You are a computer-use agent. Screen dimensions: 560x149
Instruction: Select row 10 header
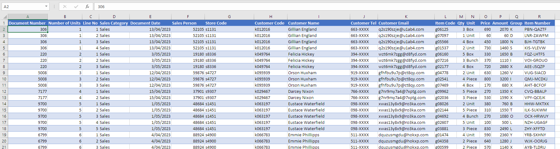4,79
